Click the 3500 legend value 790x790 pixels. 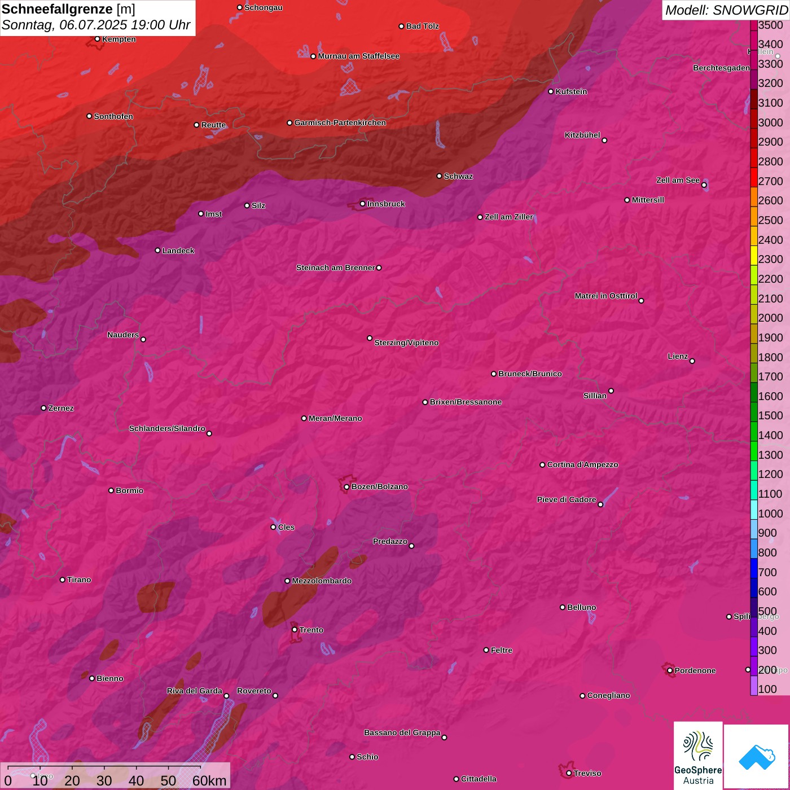pos(771,25)
